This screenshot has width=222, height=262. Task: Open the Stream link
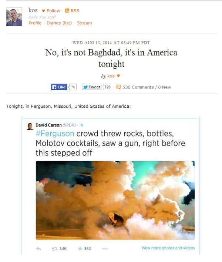tap(84, 23)
